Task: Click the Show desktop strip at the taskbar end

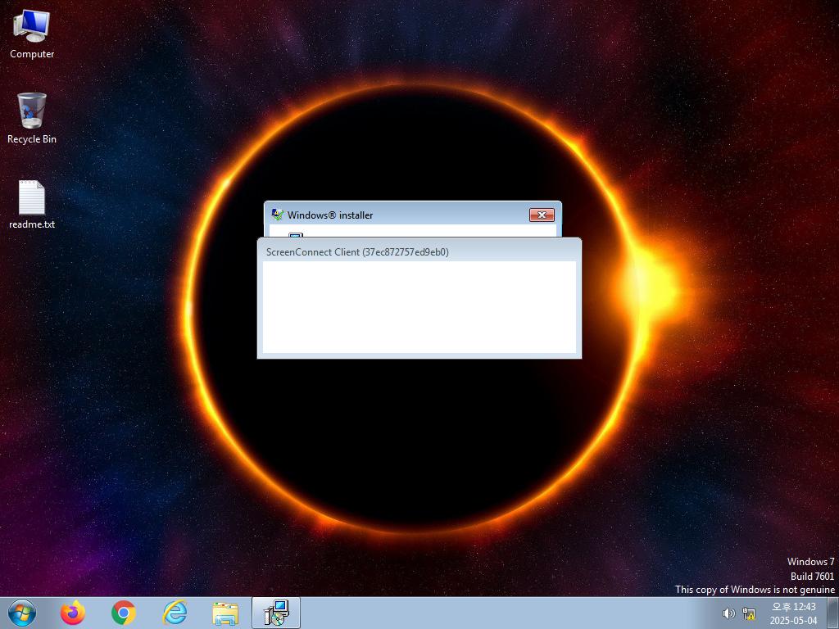Action: coord(833,613)
